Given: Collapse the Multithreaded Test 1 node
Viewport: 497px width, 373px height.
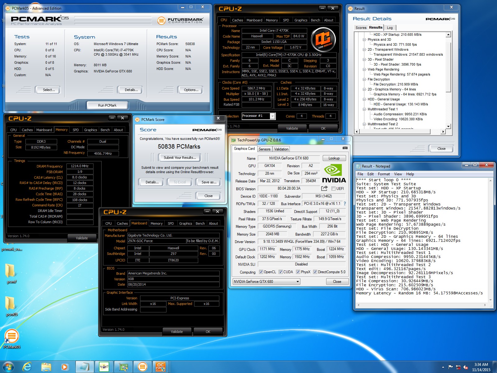Looking at the screenshot, I should (364, 109).
